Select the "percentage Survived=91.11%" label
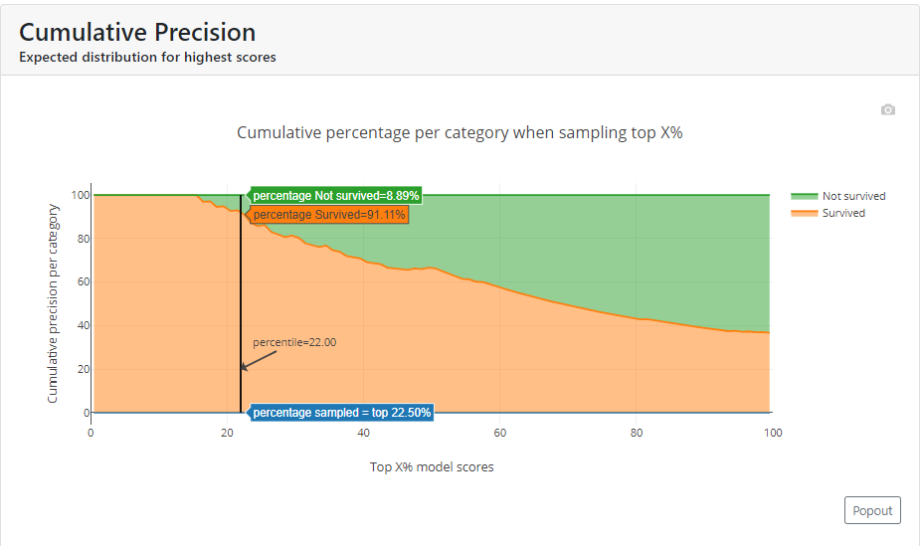This screenshot has width=922, height=546. pyautogui.click(x=329, y=214)
